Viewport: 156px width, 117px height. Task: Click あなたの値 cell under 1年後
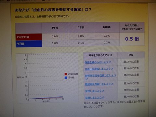55,36
